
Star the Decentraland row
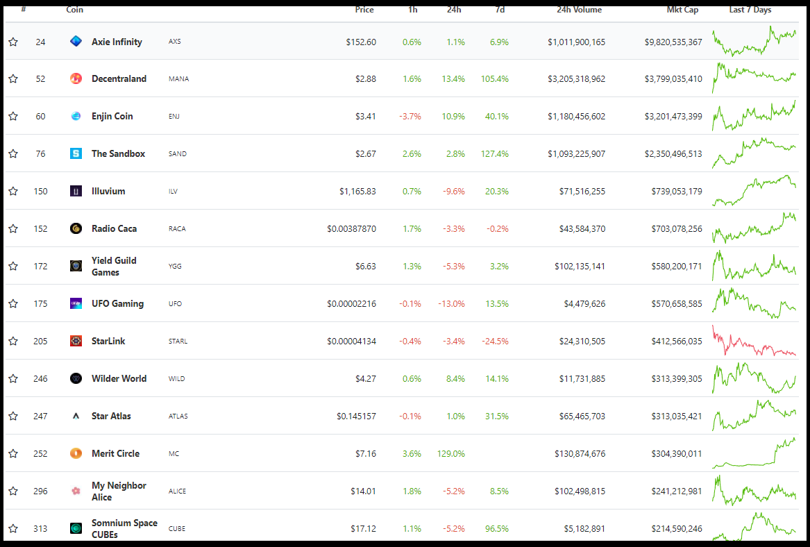13,78
